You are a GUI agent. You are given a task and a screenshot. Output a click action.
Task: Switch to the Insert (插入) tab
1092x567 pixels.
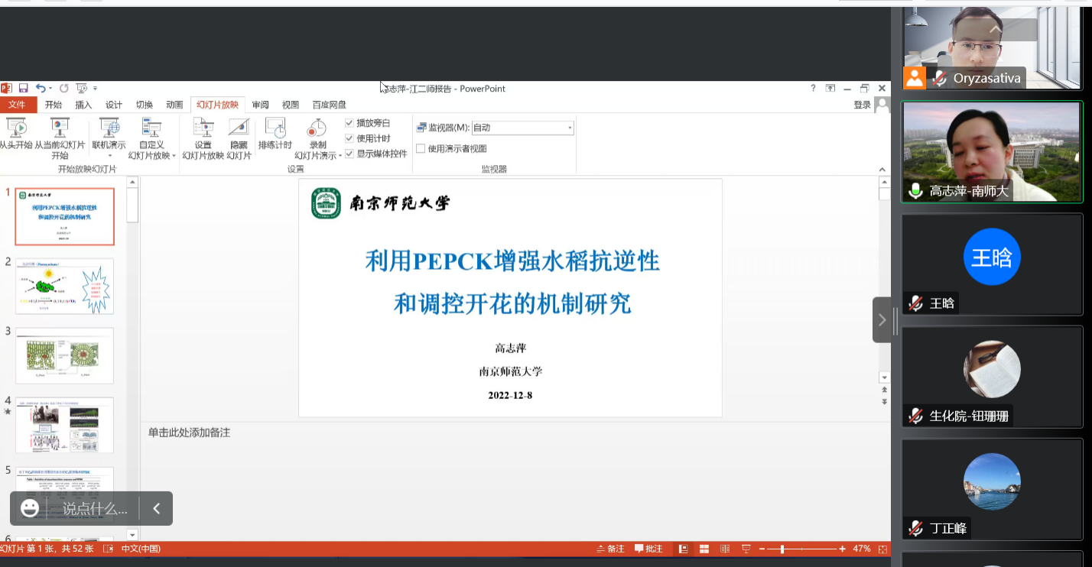(83, 105)
